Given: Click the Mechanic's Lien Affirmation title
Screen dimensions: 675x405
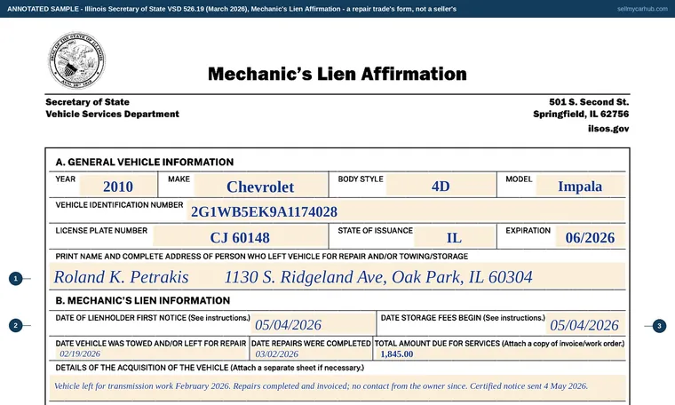Looking at the screenshot, I should [337, 74].
